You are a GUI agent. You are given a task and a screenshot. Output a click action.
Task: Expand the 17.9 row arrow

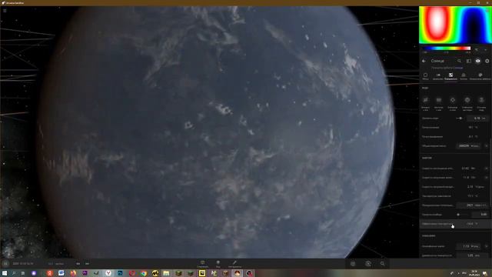click(487, 246)
